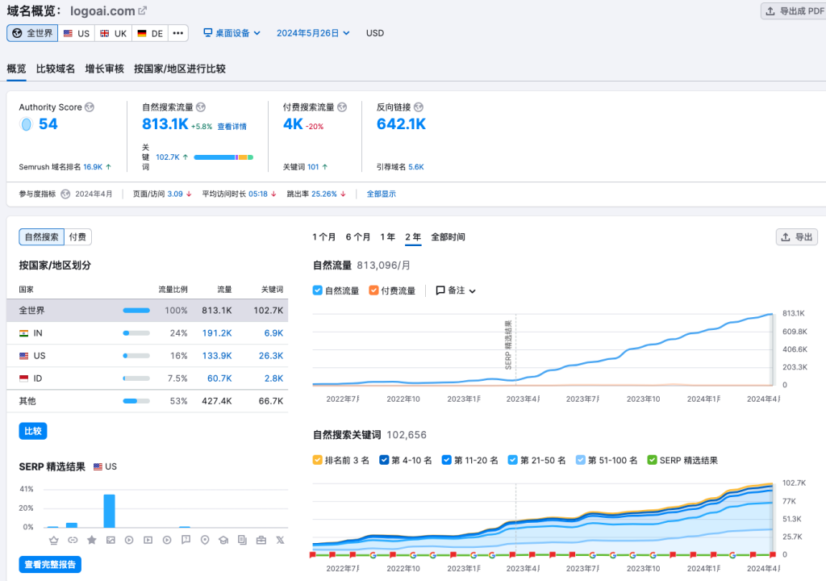Select the 全世界 row in country table

coord(148,311)
